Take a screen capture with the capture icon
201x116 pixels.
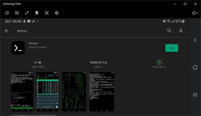click(47, 13)
